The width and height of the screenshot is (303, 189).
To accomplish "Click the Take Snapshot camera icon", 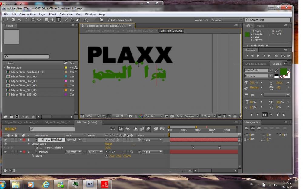I will point(131,116).
